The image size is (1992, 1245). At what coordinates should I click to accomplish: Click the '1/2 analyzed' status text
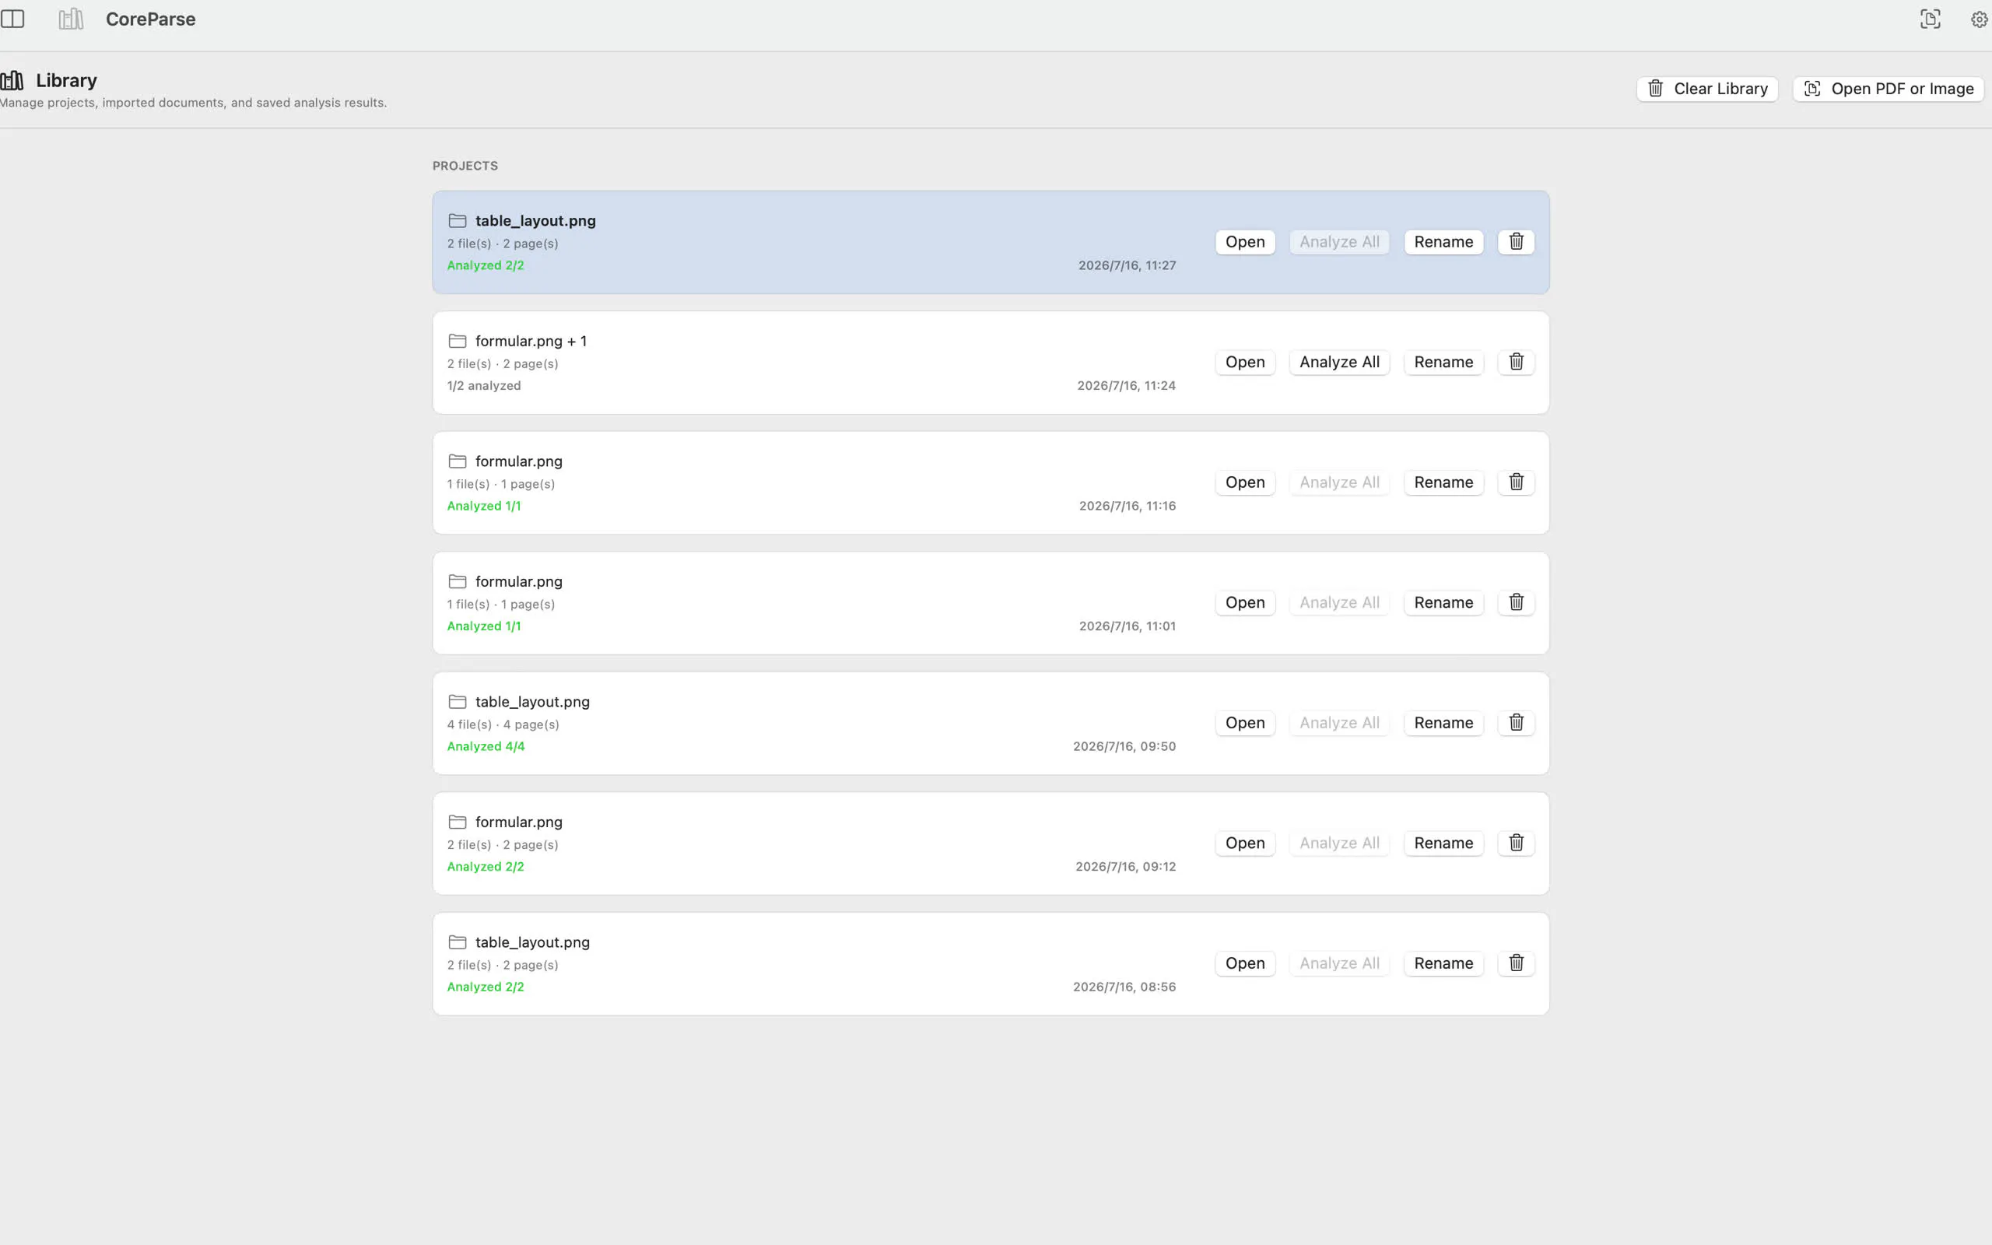(484, 385)
